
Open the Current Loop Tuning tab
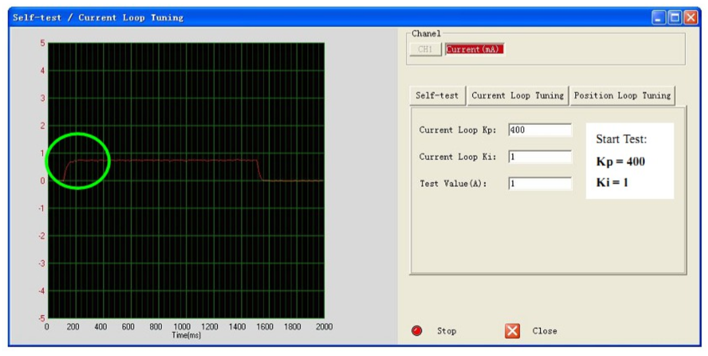tap(517, 95)
